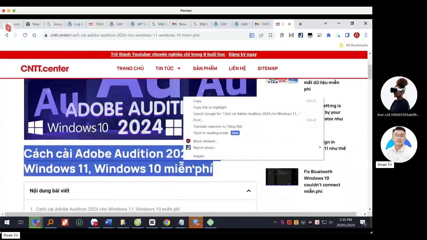
Task: Open the orange search icon on taskbar
Action: (x=50, y=222)
